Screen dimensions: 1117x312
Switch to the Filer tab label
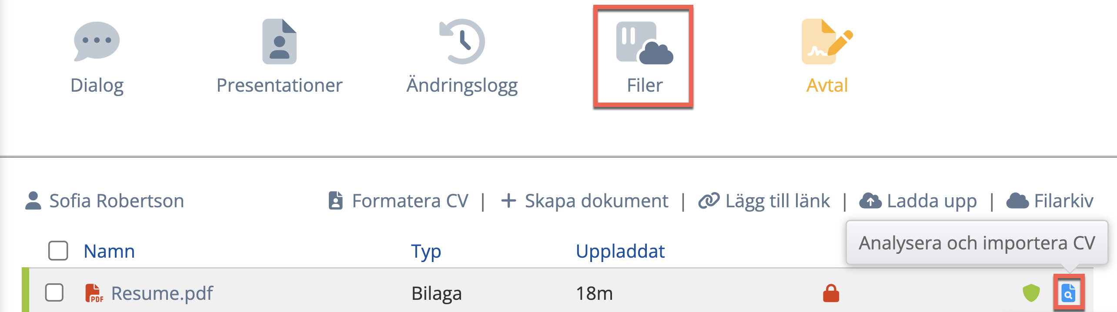click(645, 85)
